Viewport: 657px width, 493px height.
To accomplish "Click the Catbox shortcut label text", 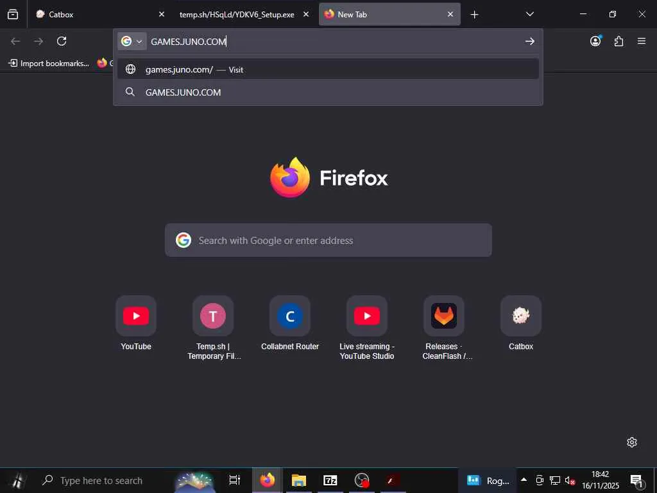I will pyautogui.click(x=521, y=346).
